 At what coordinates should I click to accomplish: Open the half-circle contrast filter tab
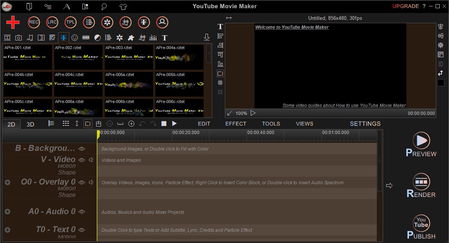pyautogui.click(x=97, y=37)
